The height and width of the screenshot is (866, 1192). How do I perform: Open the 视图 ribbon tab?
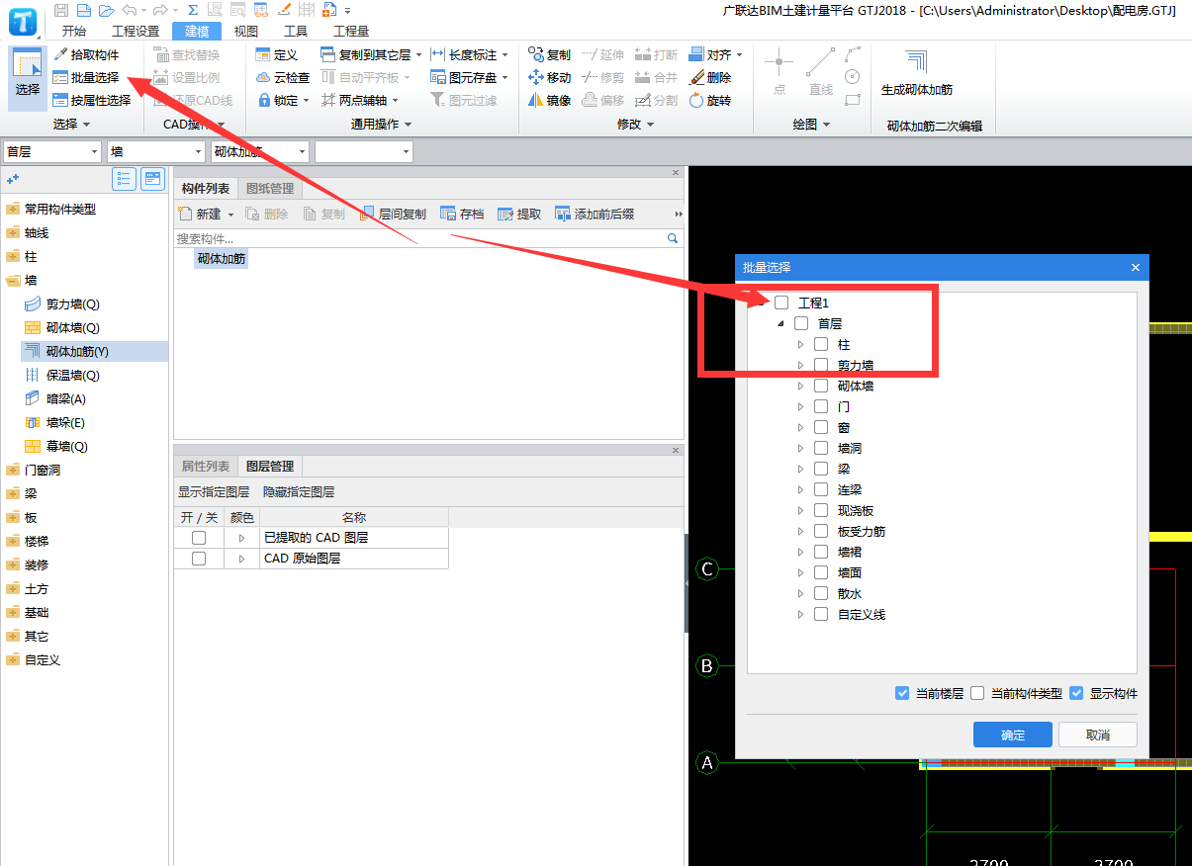[x=245, y=31]
